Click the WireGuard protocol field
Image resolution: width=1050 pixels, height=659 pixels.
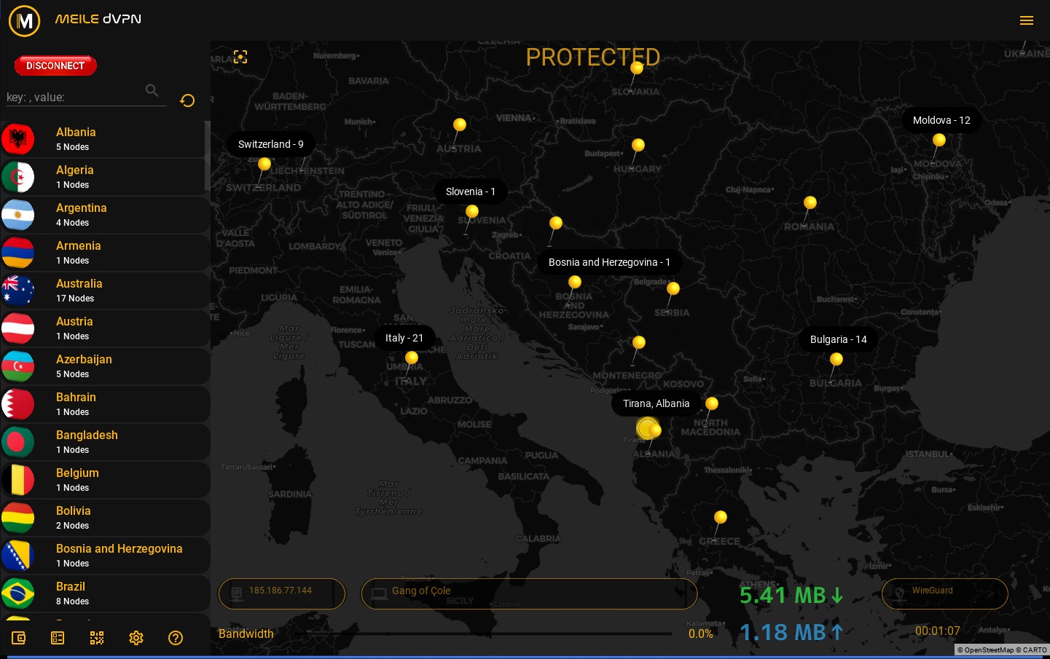944,593
